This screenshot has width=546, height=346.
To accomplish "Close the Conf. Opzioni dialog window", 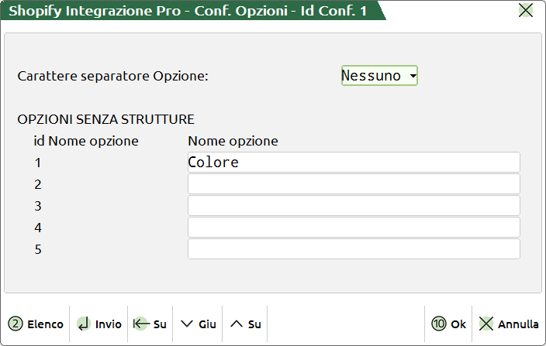I will click(x=526, y=11).
